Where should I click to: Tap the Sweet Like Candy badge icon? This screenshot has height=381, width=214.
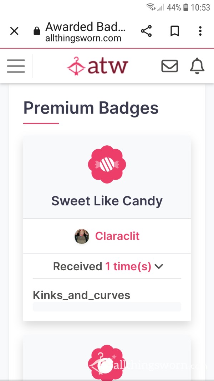tap(107, 165)
